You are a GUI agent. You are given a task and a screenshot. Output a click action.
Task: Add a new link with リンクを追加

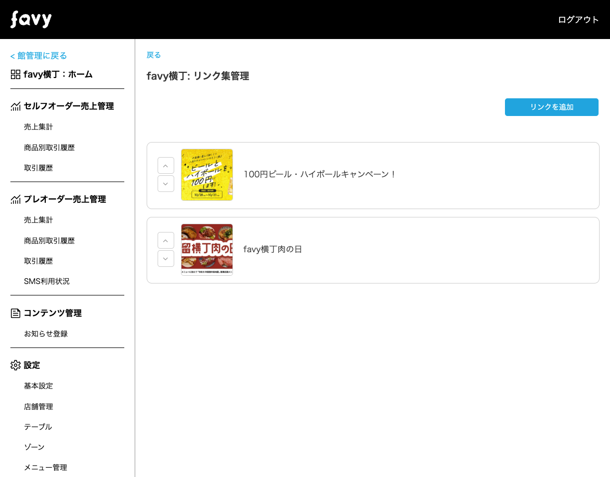click(552, 107)
